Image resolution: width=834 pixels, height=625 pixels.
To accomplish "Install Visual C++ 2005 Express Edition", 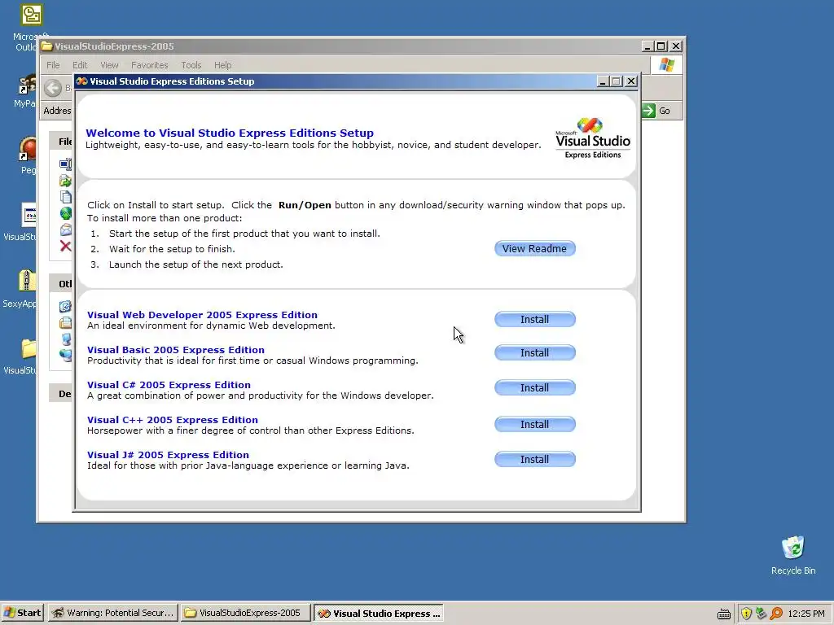I will [x=534, y=425].
